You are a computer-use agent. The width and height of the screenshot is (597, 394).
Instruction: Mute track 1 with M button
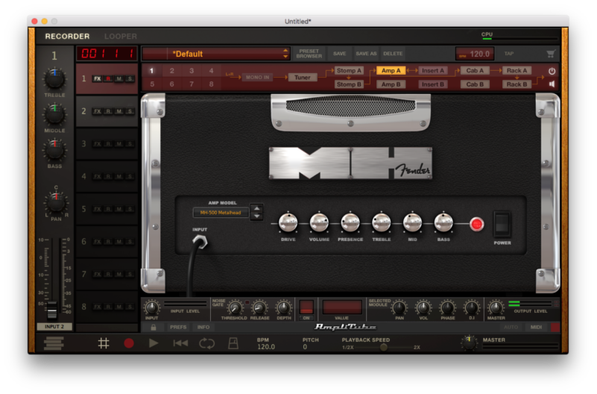[x=119, y=79]
